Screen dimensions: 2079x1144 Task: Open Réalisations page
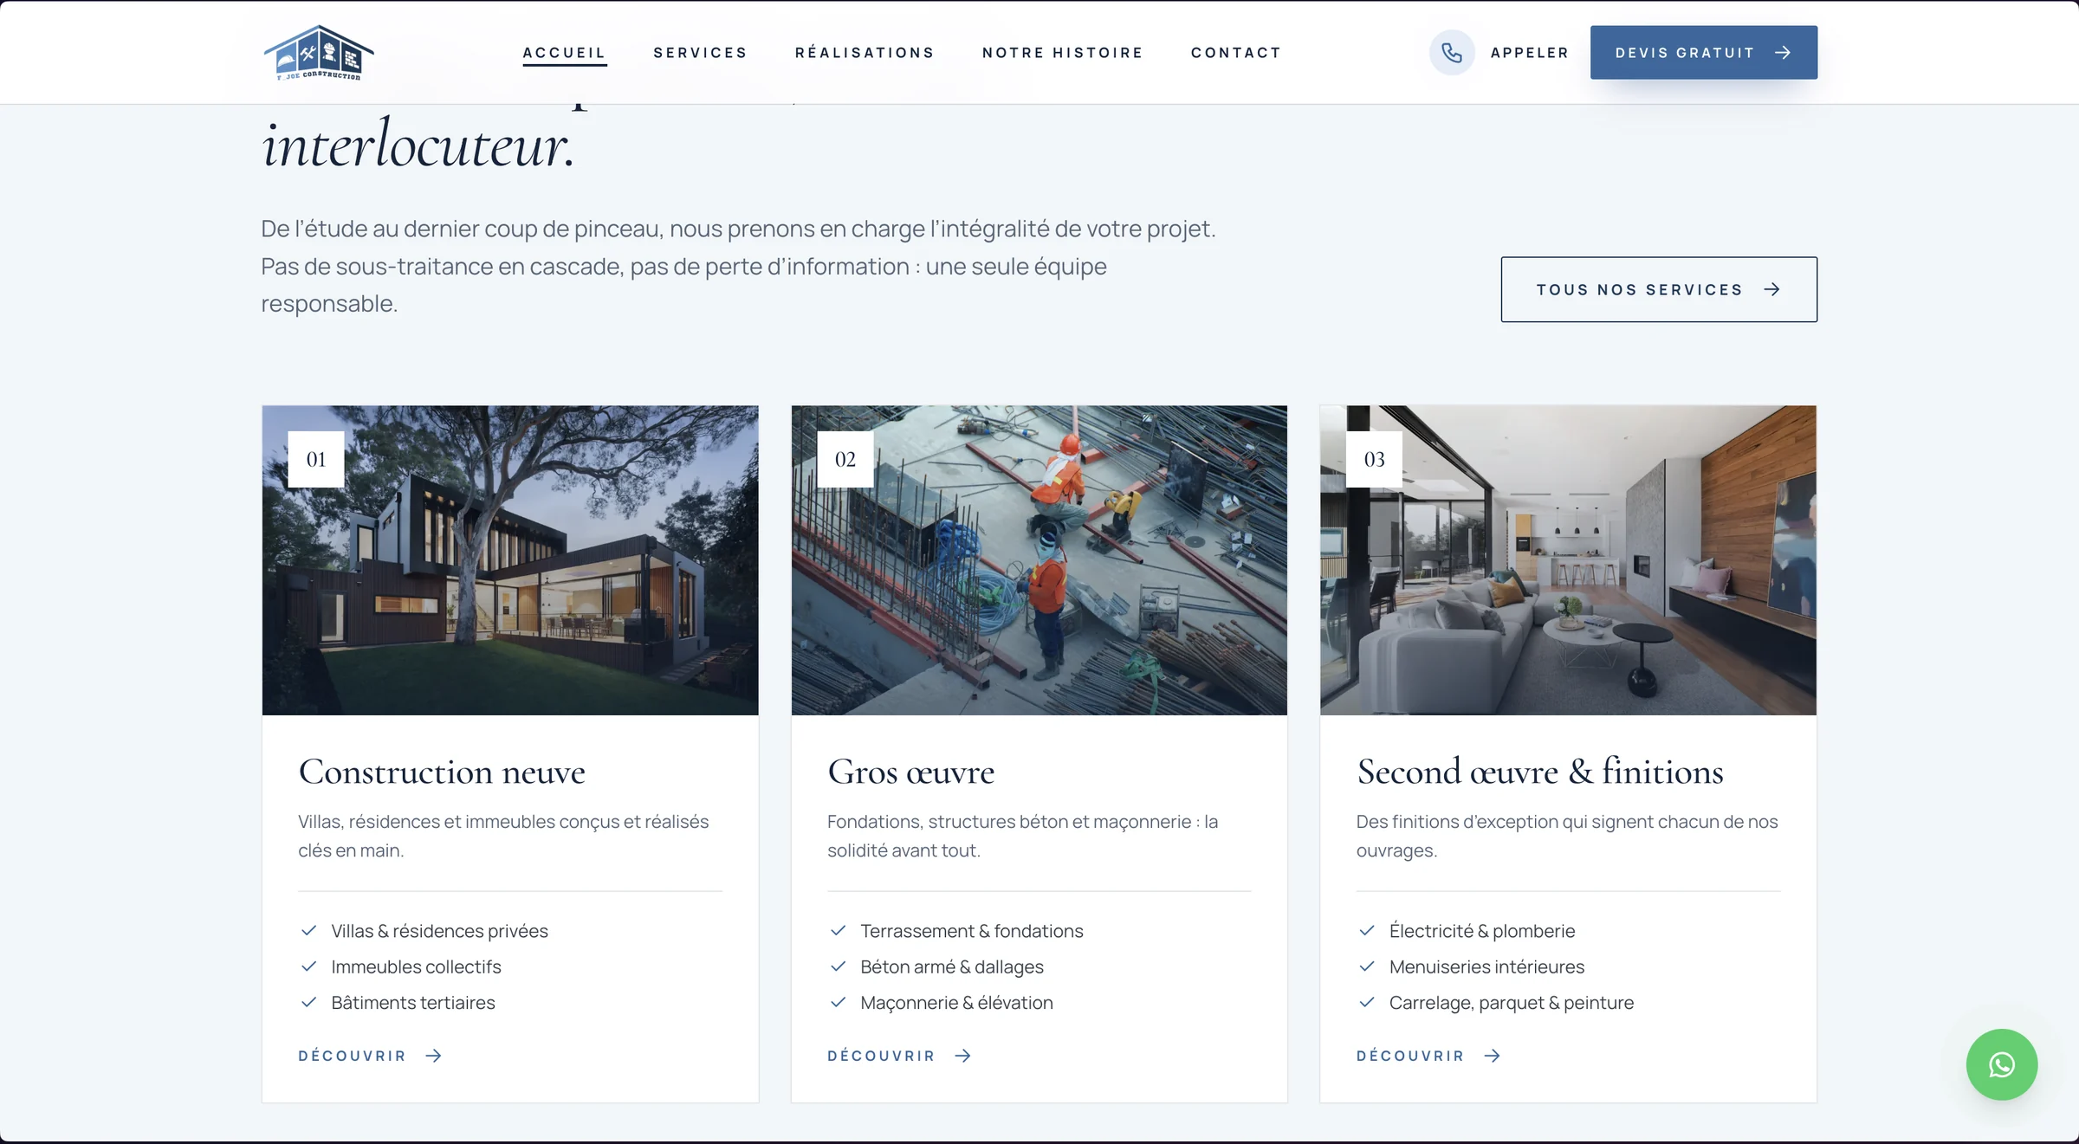tap(865, 53)
